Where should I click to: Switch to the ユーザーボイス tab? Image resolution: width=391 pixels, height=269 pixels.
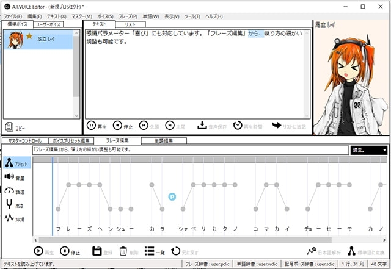(x=48, y=24)
